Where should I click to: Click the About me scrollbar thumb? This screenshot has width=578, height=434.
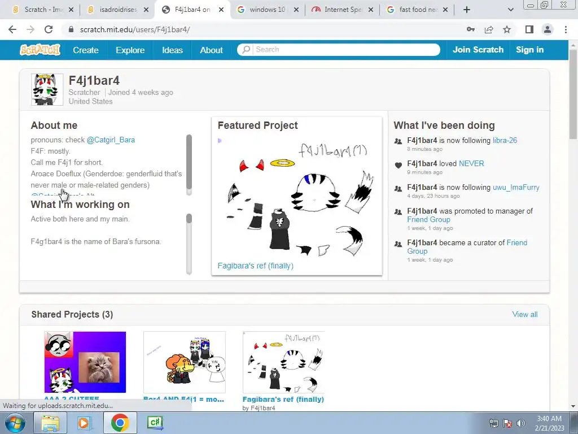pos(189,162)
